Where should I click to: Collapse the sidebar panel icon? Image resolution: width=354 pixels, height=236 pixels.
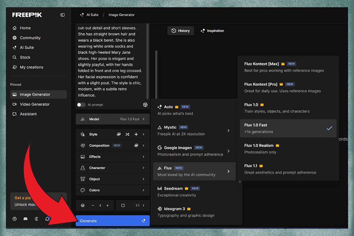tap(63, 15)
